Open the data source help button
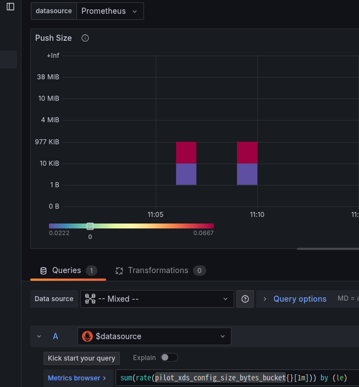The image size is (359, 387). pyautogui.click(x=245, y=299)
